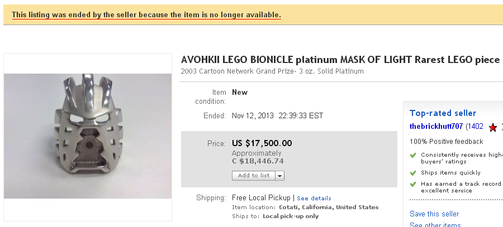Click Save this seller link

pyautogui.click(x=434, y=214)
